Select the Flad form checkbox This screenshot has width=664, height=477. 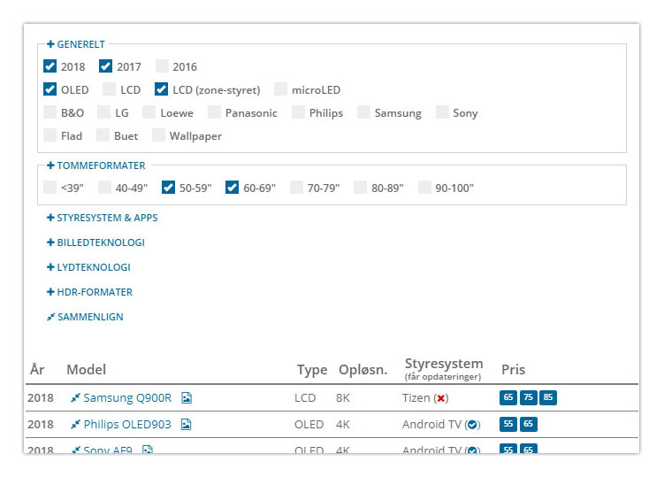(x=50, y=135)
